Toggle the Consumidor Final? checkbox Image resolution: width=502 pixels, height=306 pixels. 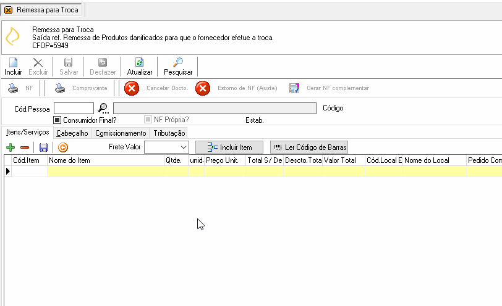tap(57, 120)
